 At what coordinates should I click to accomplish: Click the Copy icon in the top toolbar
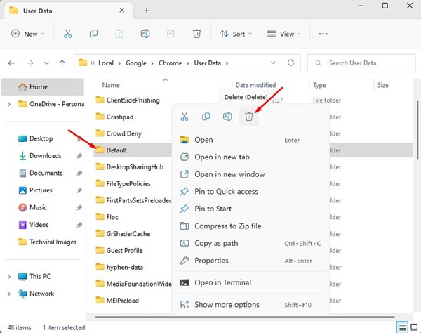point(93,34)
